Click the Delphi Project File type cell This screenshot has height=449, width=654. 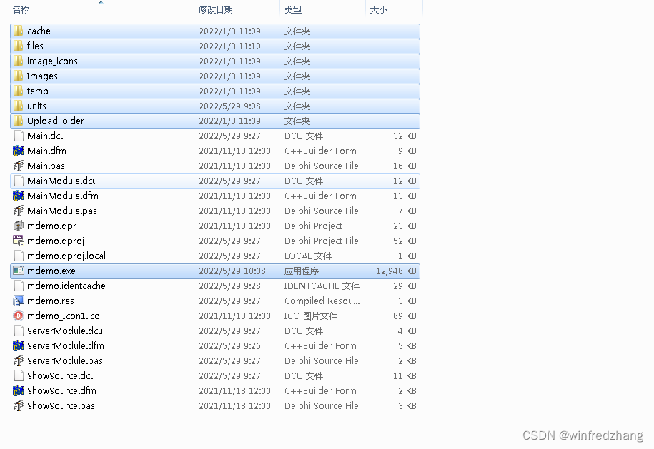coord(322,241)
